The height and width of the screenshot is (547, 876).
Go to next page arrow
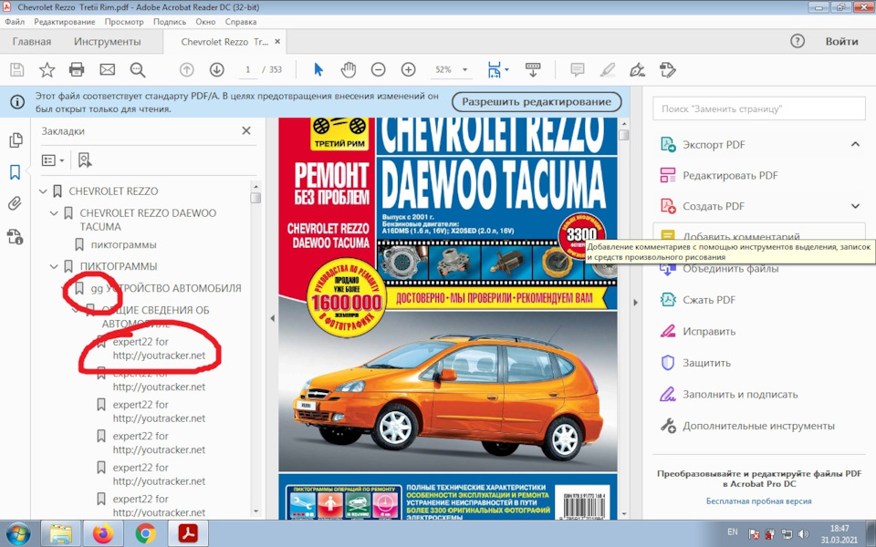pyautogui.click(x=217, y=70)
